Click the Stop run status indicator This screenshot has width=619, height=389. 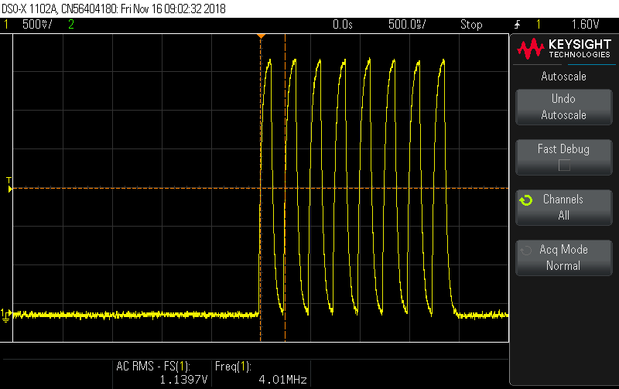(x=471, y=25)
